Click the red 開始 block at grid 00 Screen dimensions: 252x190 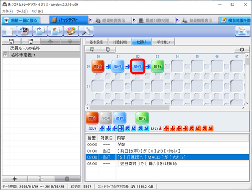tap(98, 67)
